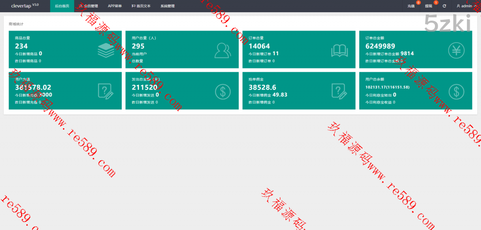This screenshot has width=481, height=230.
Task: Open the 系统管理 menu
Action: tap(167, 6)
